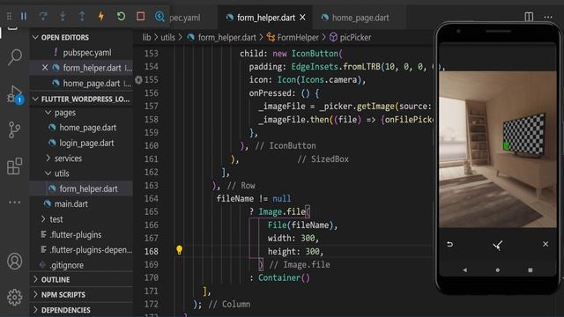564x317 pixels.
Task: Tap the cancel X in emulator camera
Action: click(x=545, y=244)
